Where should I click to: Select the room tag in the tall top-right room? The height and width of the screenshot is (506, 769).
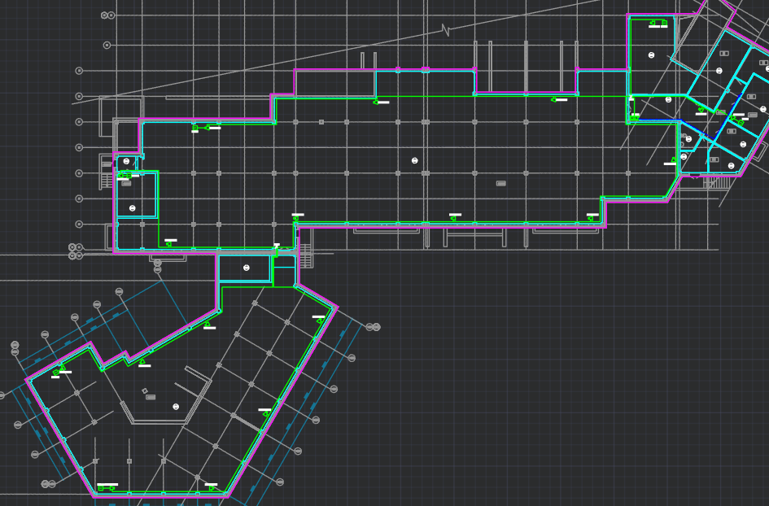[x=652, y=55]
